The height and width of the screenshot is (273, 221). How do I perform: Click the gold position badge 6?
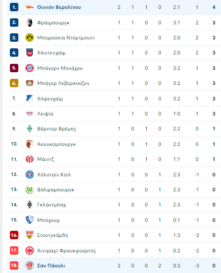(14, 83)
